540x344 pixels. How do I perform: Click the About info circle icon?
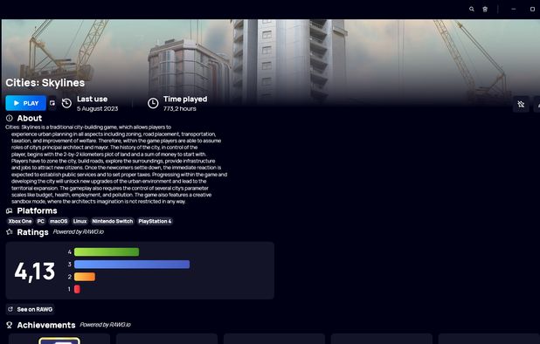[x=10, y=118]
